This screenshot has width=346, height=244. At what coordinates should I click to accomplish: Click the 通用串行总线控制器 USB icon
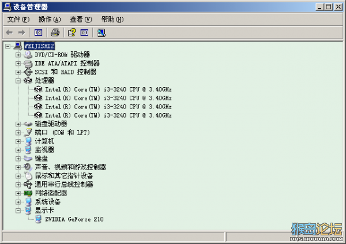click(28, 185)
